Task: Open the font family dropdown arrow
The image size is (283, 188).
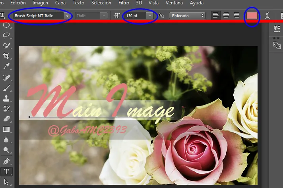Action: (x=67, y=16)
